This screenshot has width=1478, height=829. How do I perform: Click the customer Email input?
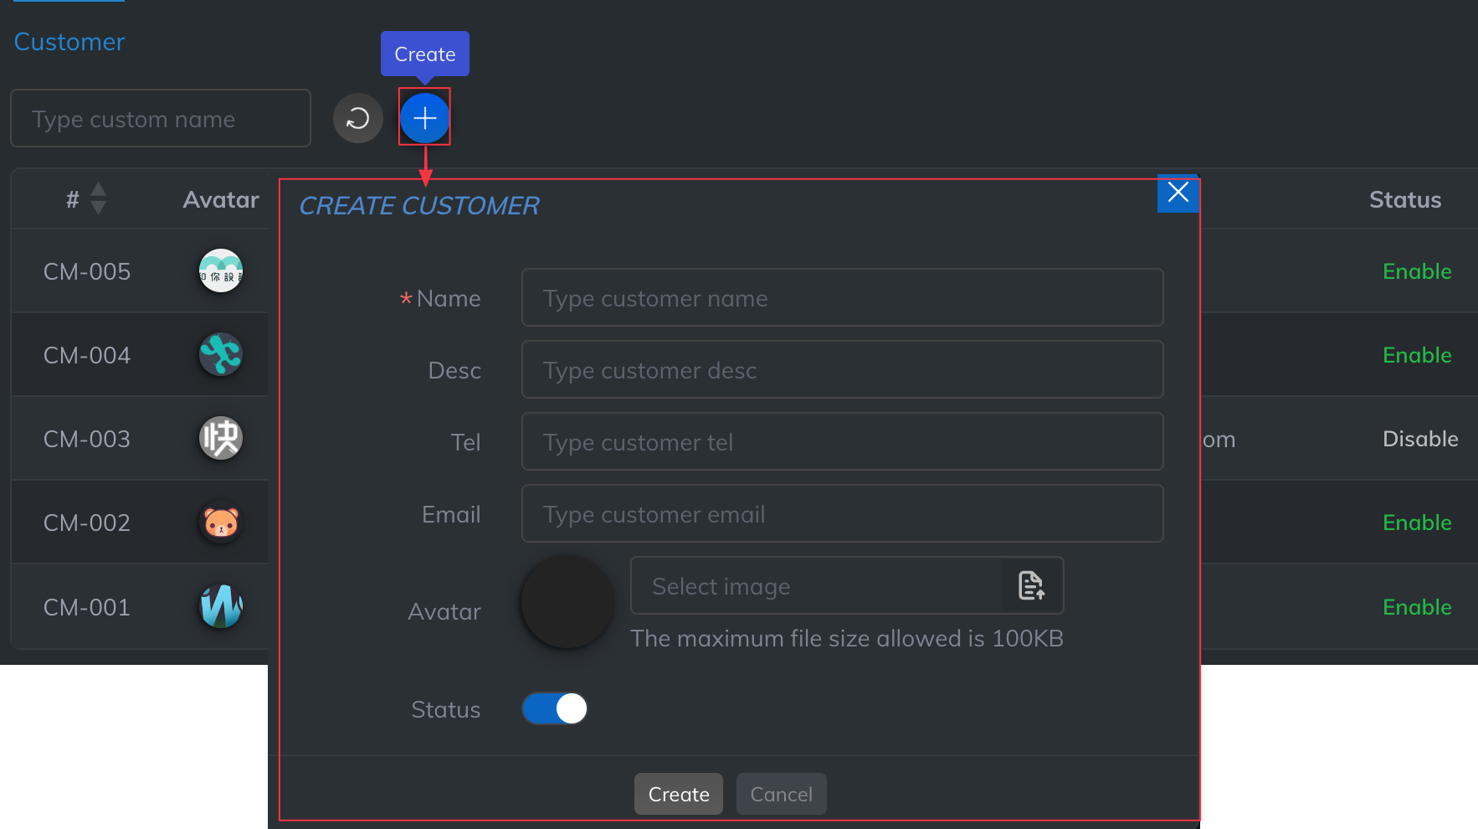[x=842, y=513]
